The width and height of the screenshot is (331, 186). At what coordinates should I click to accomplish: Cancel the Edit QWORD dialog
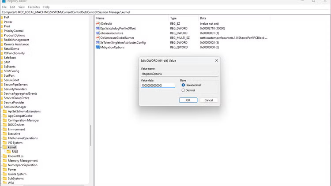(209, 100)
